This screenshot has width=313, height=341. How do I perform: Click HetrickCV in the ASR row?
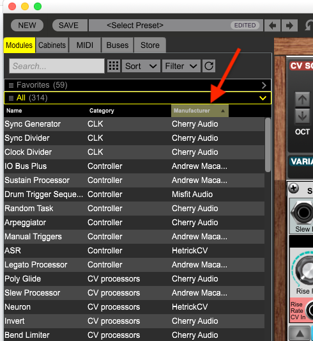[x=190, y=251]
